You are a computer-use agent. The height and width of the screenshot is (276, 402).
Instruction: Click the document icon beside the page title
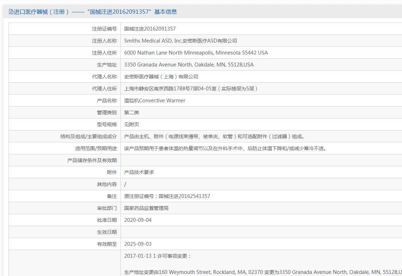(11, 12)
